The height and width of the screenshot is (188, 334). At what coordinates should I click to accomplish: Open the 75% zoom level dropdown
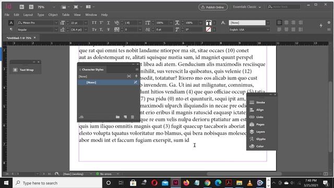coord(54,7)
